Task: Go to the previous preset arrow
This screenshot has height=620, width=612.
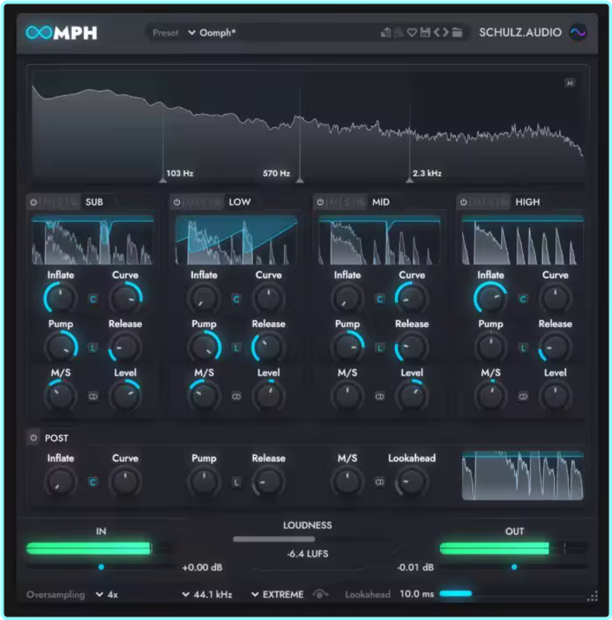Action: [x=436, y=33]
